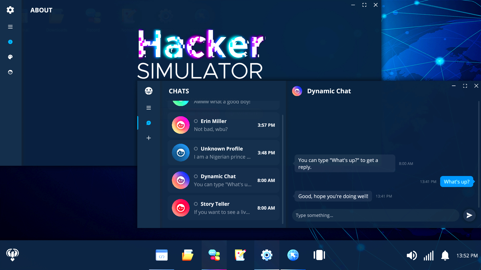Select the palette icon in the settings sidebar
Screen dimensions: 481x270
[10, 57]
